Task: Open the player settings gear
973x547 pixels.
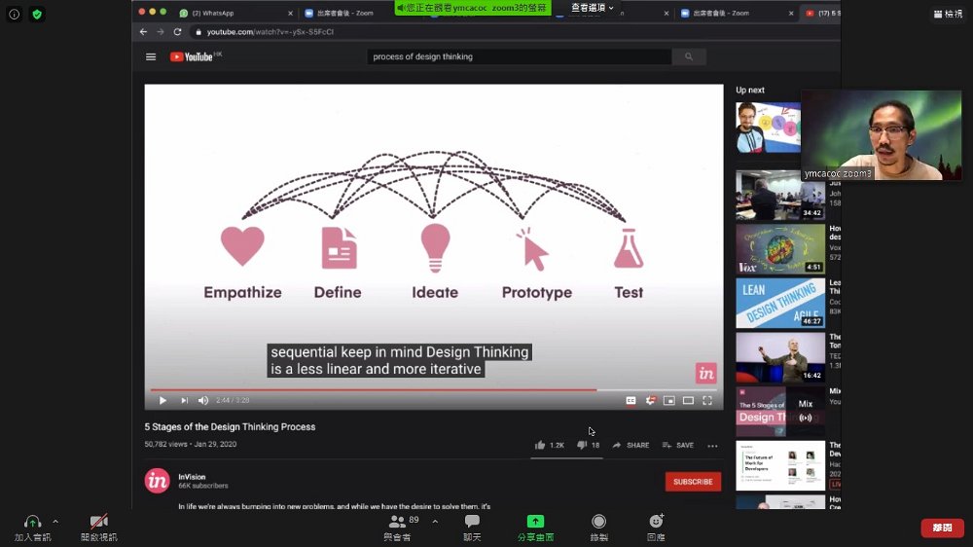Action: (650, 400)
